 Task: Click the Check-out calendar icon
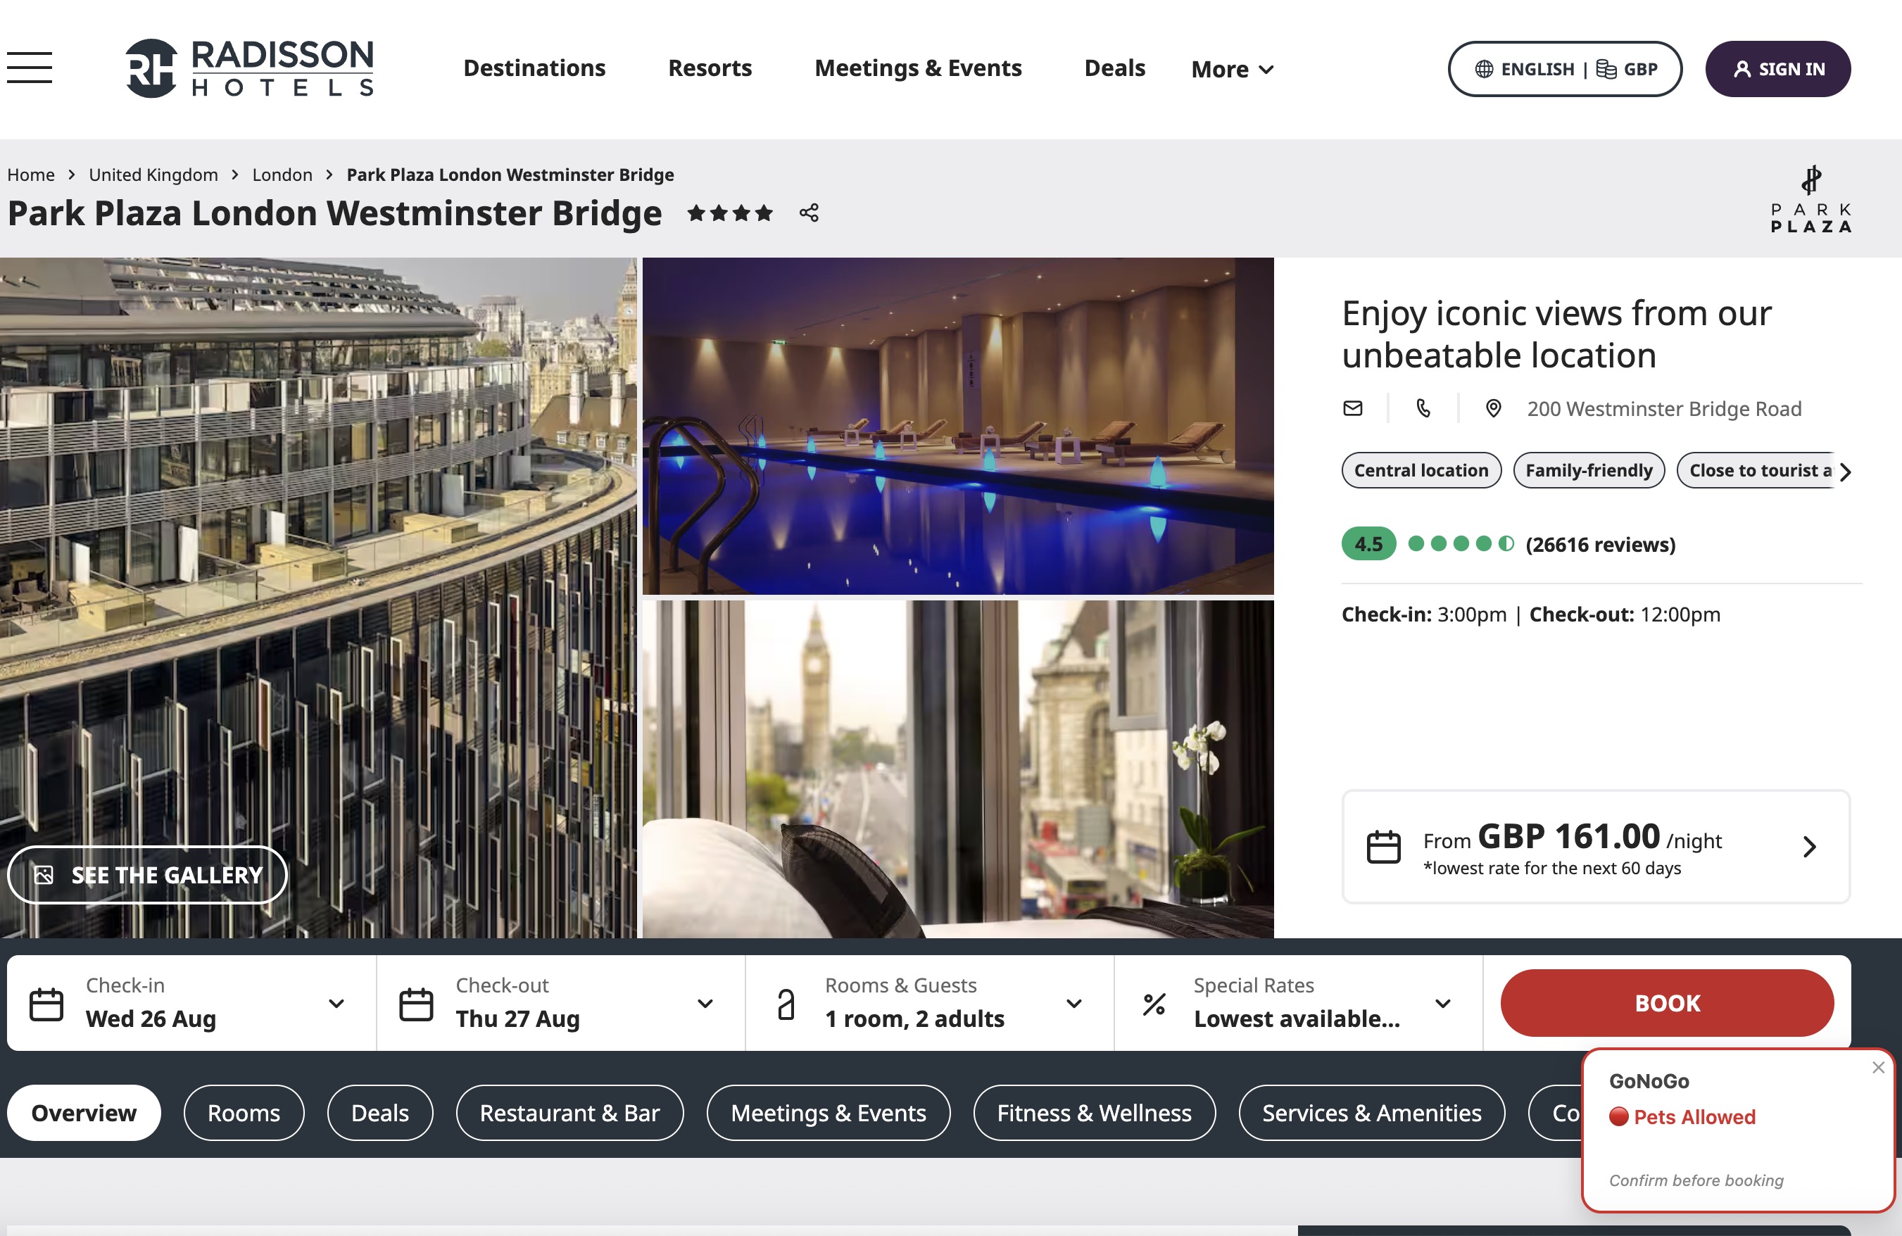tap(415, 1004)
